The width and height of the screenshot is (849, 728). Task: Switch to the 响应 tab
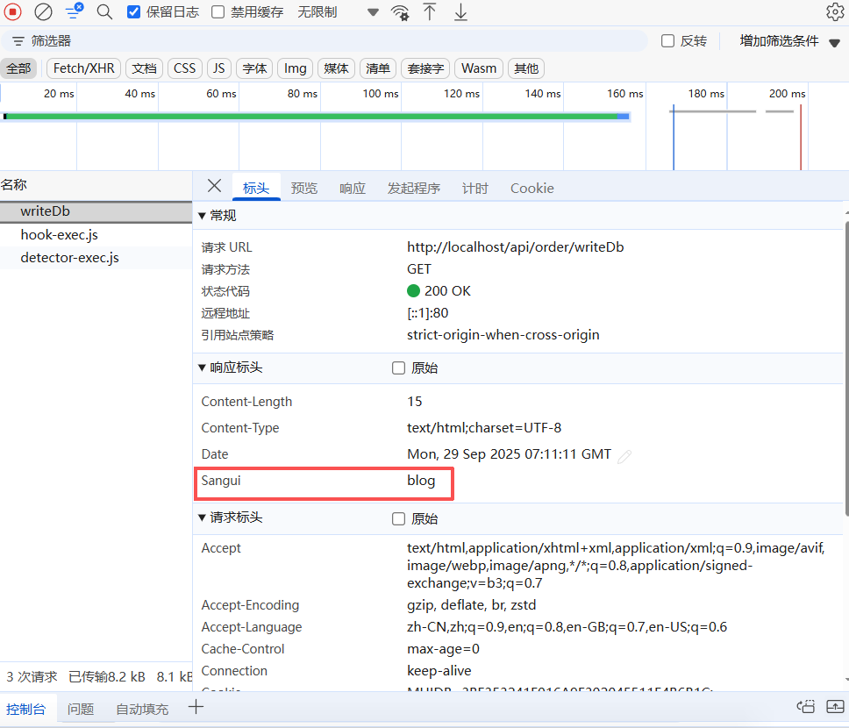point(353,189)
